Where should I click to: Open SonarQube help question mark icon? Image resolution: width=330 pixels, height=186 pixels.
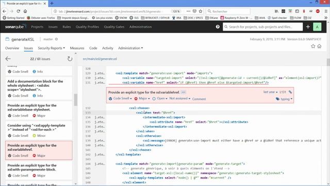pos(218,27)
